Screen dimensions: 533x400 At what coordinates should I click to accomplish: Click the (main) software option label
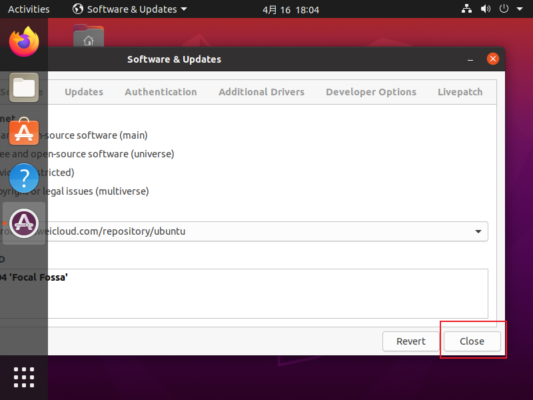click(x=74, y=135)
